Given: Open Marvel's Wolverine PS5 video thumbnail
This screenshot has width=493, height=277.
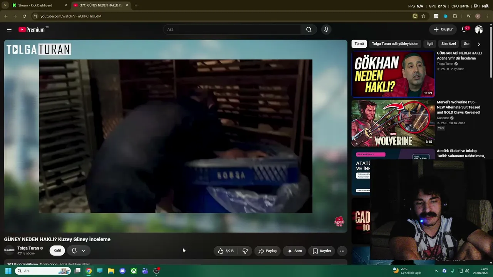Looking at the screenshot, I should [x=393, y=123].
